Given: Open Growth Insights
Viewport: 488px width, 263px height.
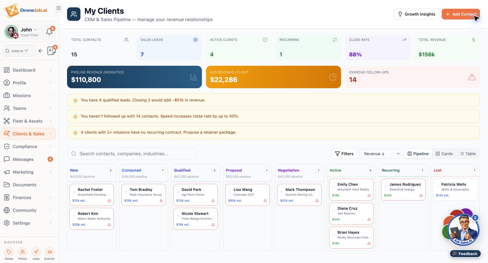Looking at the screenshot, I should tap(416, 14).
